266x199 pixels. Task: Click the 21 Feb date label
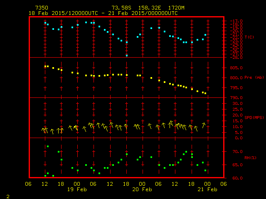(207, 189)
